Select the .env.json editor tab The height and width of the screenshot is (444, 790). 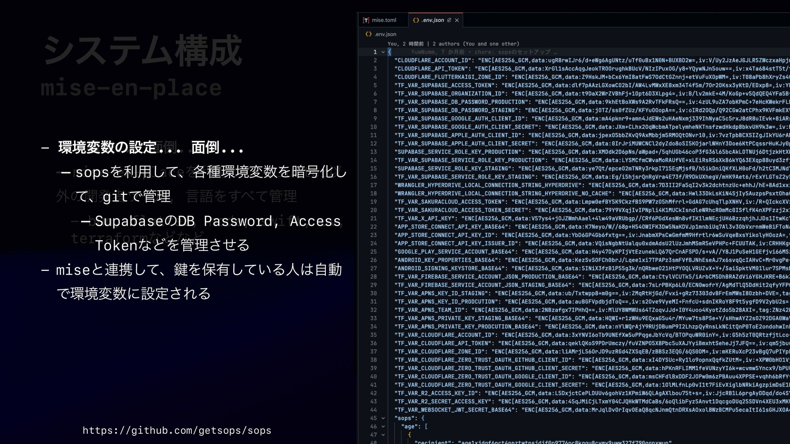[x=432, y=20]
